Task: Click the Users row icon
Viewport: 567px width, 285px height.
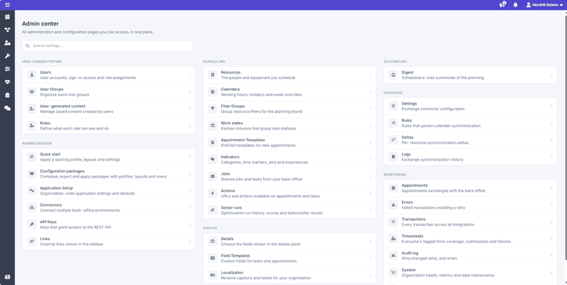Action: [32, 75]
